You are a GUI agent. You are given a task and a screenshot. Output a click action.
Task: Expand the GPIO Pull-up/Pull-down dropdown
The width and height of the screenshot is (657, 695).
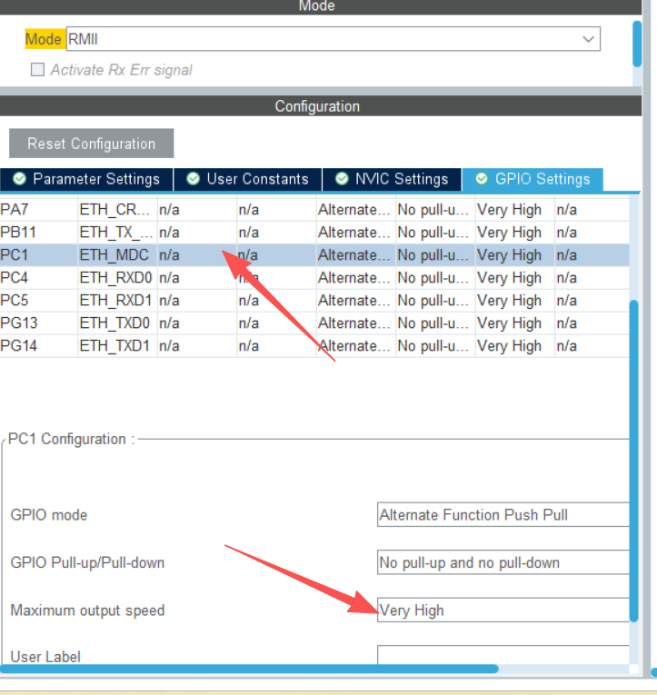pos(503,562)
